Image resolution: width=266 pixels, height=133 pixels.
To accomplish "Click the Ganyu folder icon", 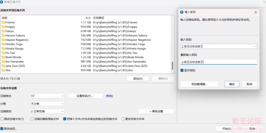I will 3,31.
